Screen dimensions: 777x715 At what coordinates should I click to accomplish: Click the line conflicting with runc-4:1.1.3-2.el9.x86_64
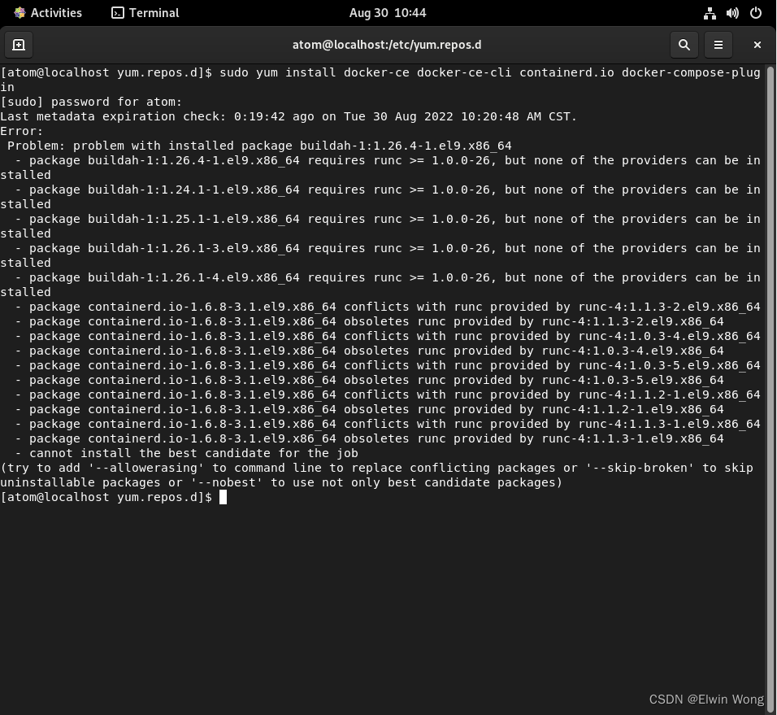point(388,307)
